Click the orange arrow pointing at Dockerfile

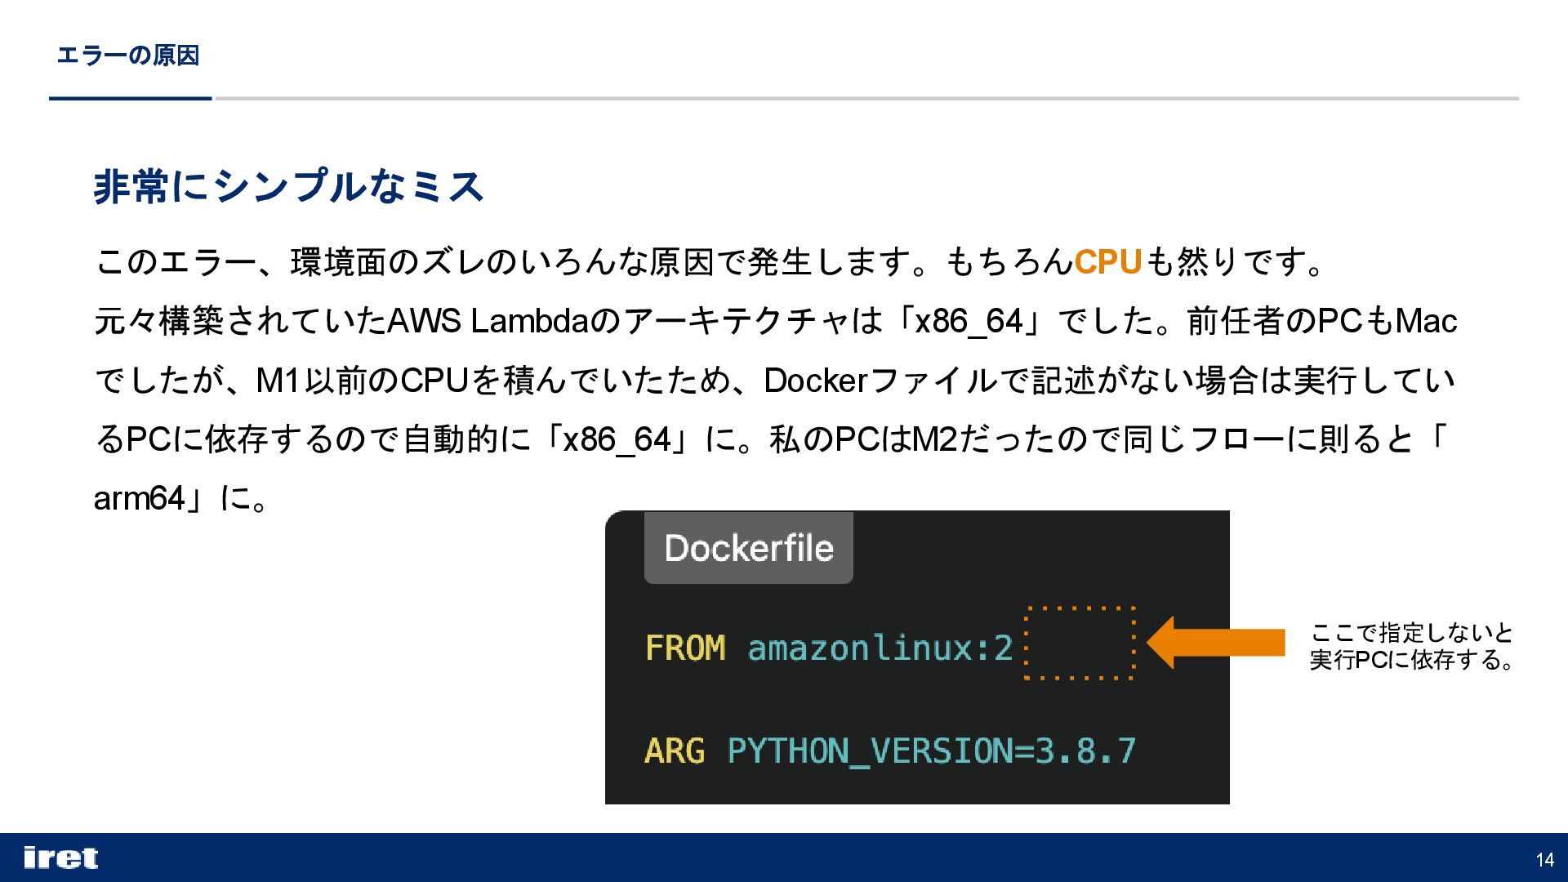tap(1215, 643)
